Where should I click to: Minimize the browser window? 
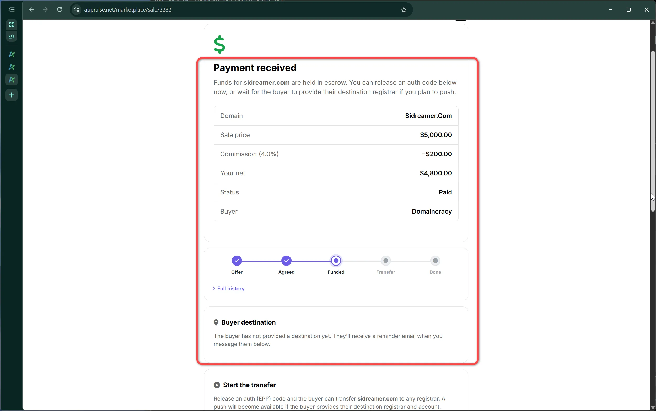point(611,10)
